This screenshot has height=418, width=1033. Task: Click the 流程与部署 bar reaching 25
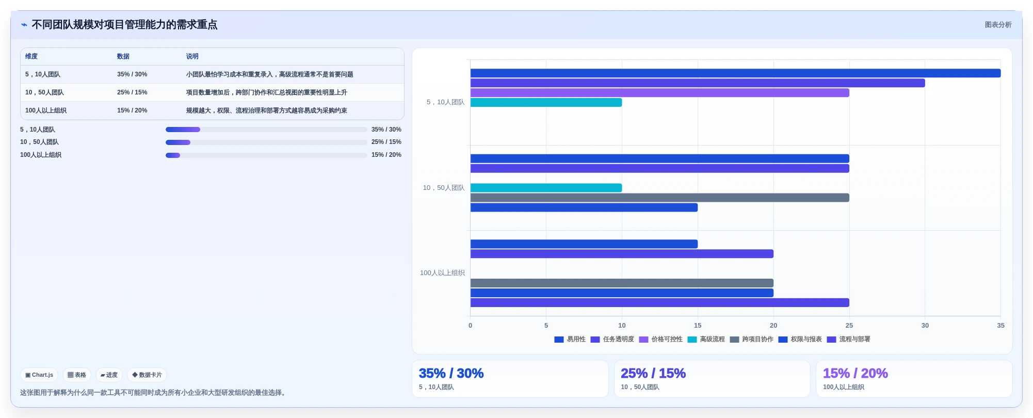pos(659,303)
